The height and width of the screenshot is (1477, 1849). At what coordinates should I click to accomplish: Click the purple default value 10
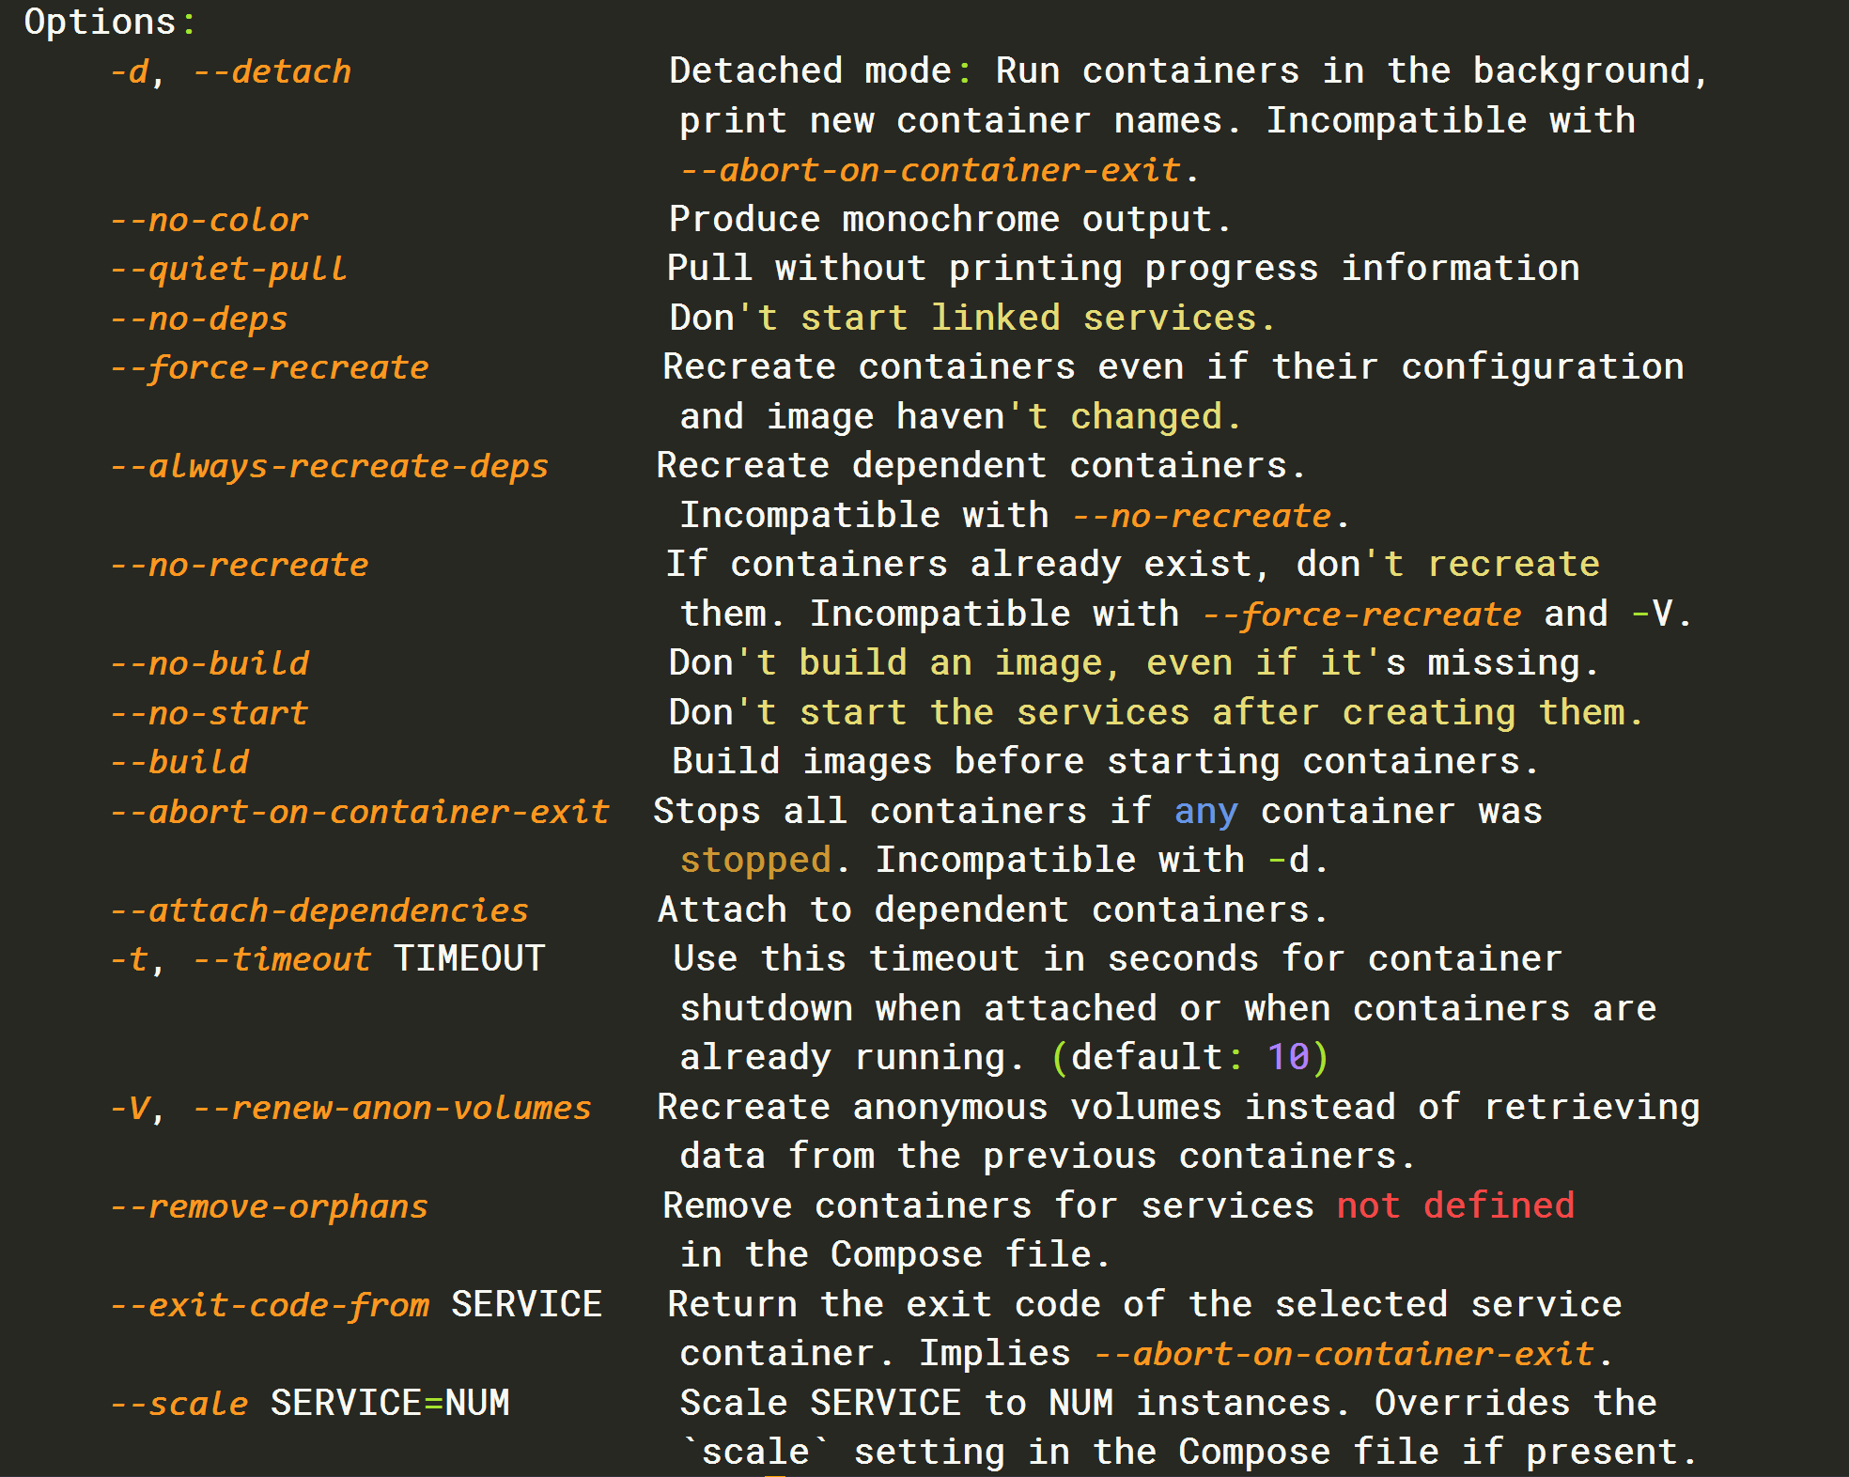[1287, 1058]
